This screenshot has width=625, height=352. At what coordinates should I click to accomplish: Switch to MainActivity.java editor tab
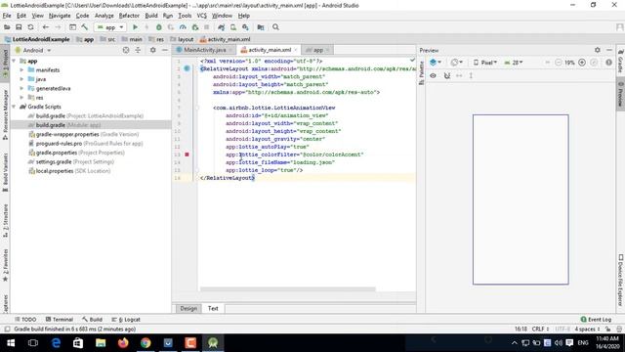tap(204, 50)
